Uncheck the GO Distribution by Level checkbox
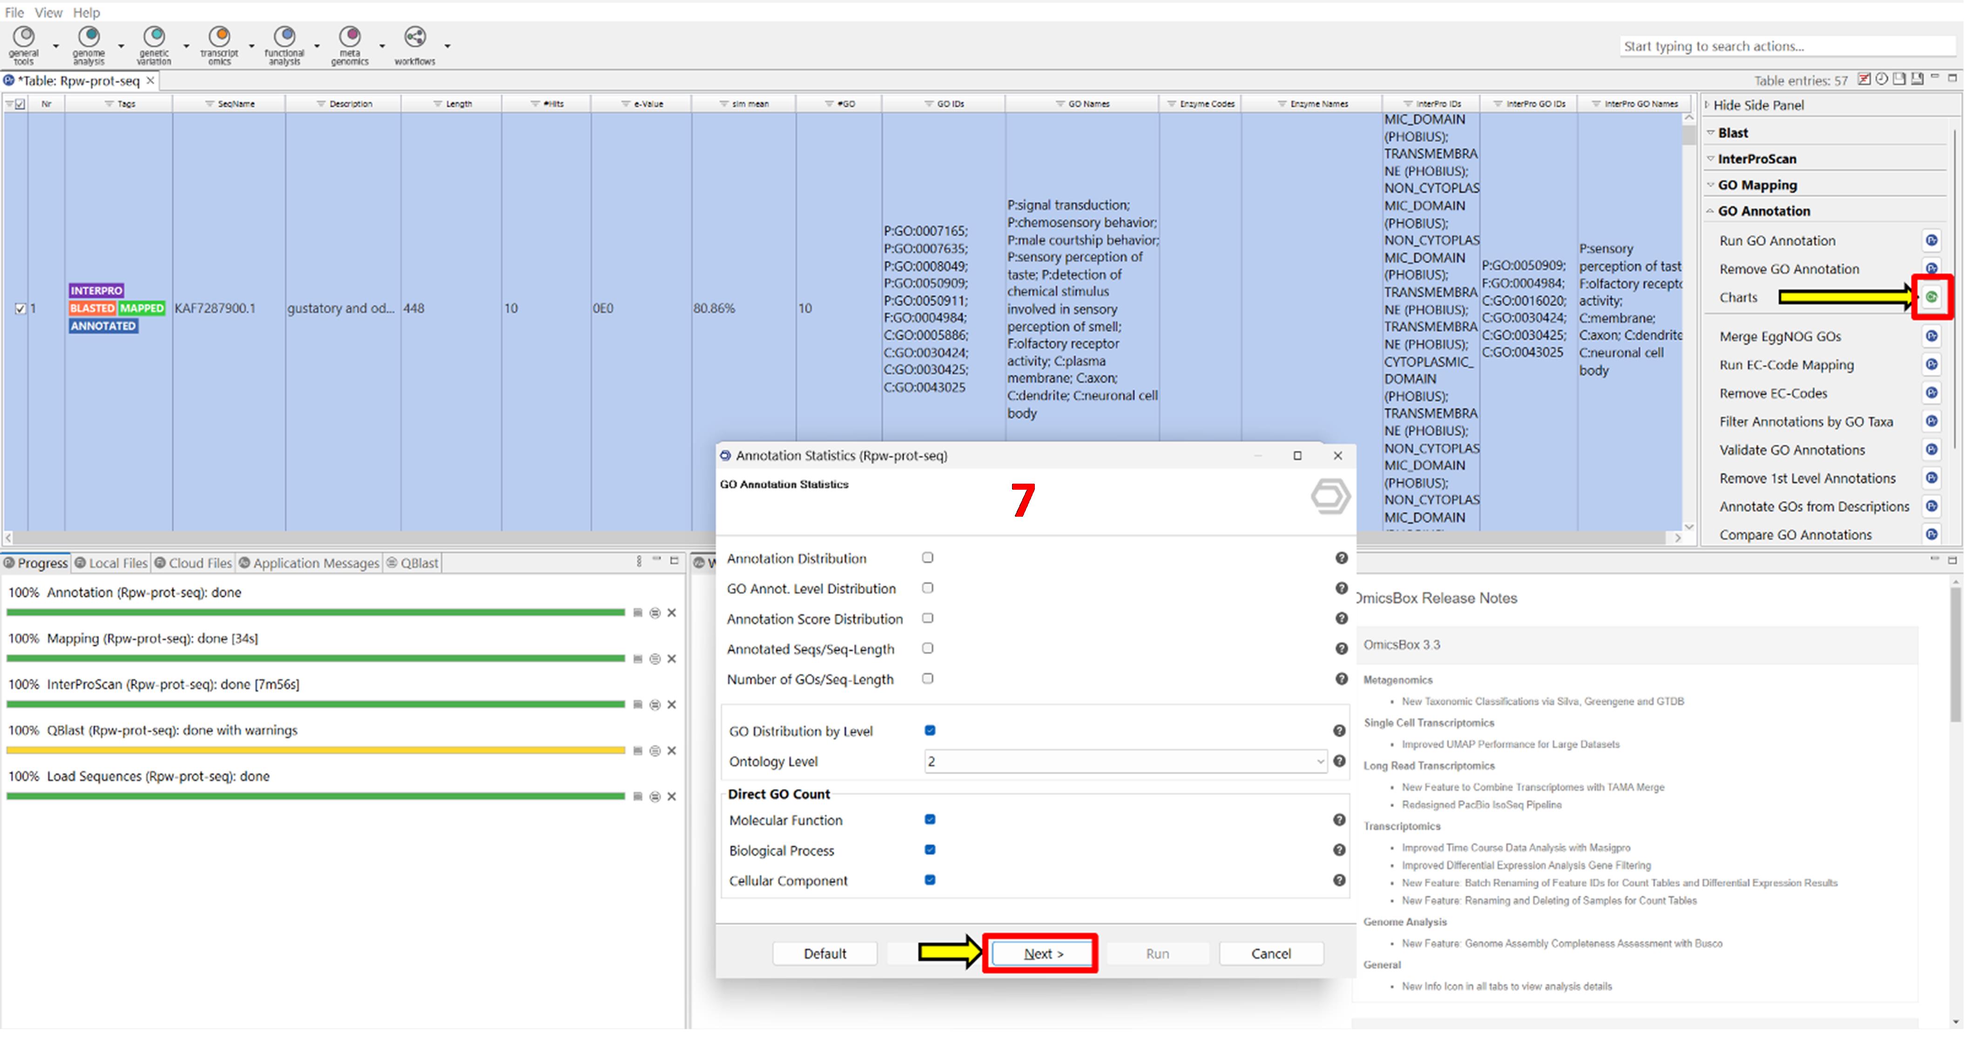Screen dimensions: 1964x1039 930,730
